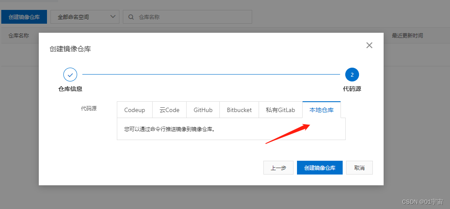450x209 pixels.
Task: Click the text 您可以通过命令行推送镜像到镜像仓库。
Action: click(170, 129)
